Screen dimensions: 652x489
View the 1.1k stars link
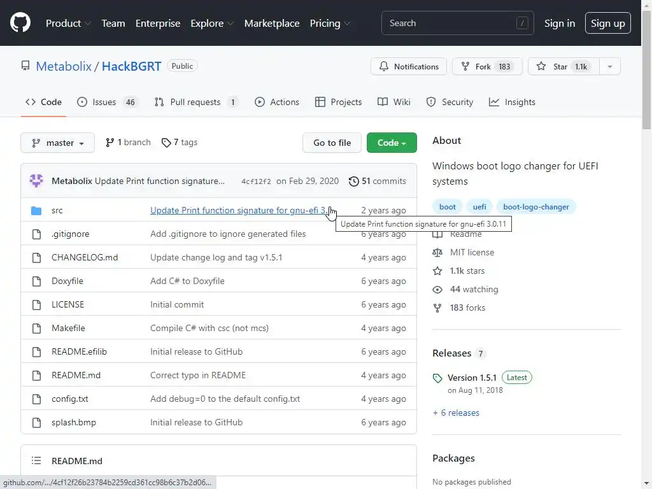[467, 271]
